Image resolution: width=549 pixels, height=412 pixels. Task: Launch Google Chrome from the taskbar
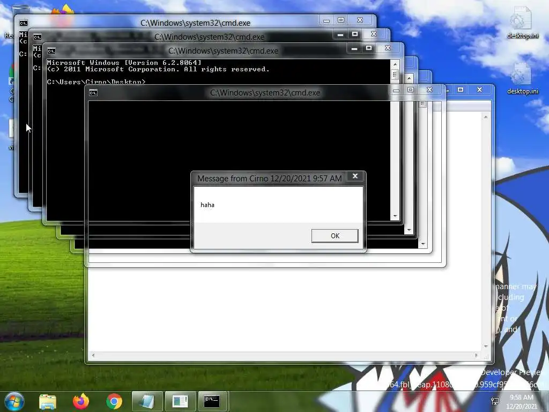click(x=114, y=401)
